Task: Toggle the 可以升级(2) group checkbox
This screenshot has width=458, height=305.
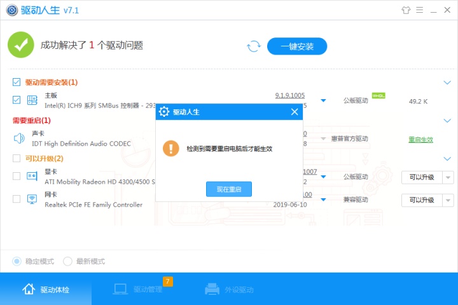Action: click(x=17, y=158)
